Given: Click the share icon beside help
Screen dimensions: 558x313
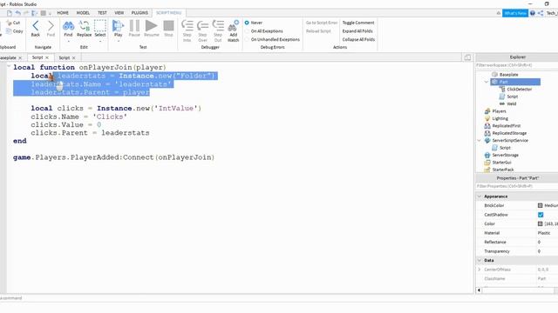Looking at the screenshot, I should pos(541,13).
